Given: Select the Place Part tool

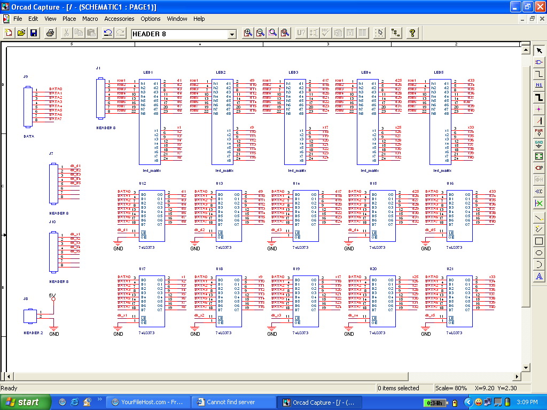Looking at the screenshot, I should [x=539, y=62].
